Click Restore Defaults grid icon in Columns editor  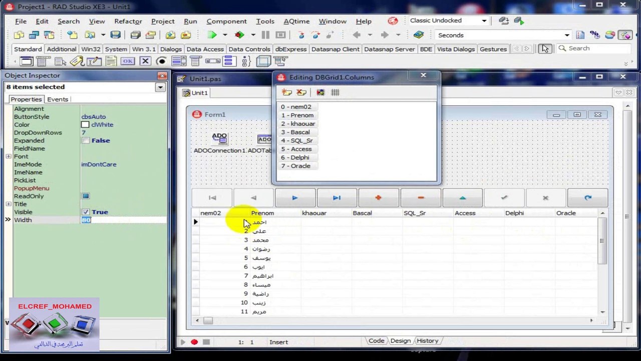[x=335, y=92]
